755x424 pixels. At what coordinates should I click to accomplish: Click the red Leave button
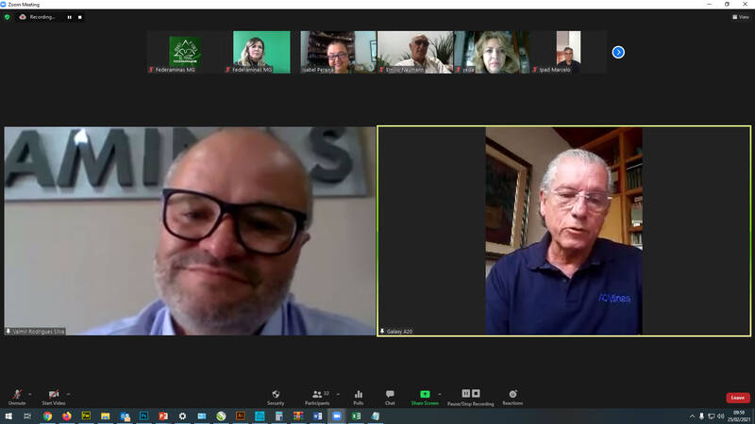(737, 398)
